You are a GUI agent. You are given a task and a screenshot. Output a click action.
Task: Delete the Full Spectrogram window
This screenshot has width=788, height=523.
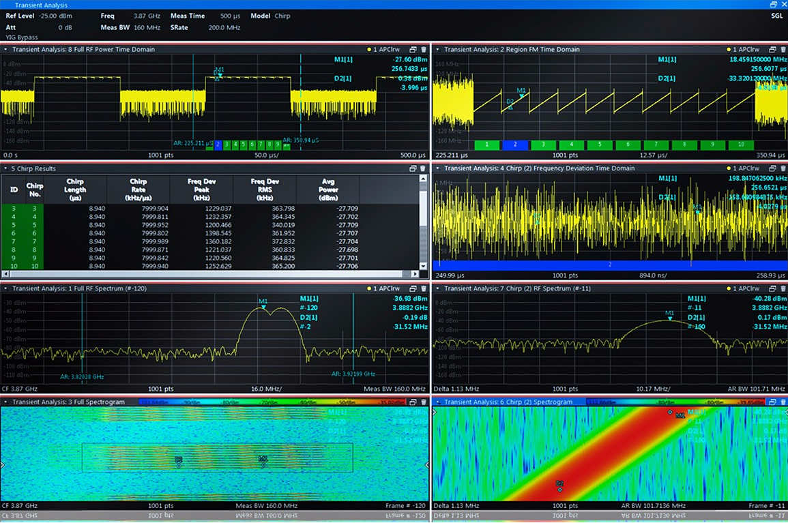tap(424, 402)
